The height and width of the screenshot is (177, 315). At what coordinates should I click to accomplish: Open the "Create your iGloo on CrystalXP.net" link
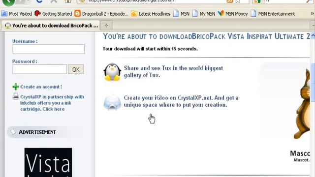(181, 101)
